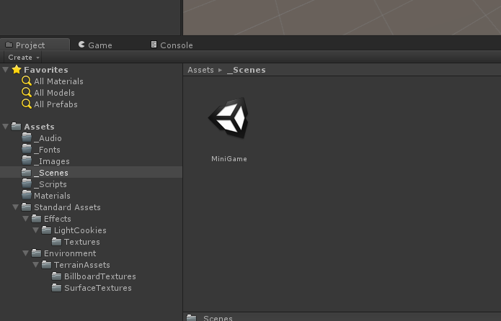
Task: Click the Assets heading in tree
Action: (39, 127)
